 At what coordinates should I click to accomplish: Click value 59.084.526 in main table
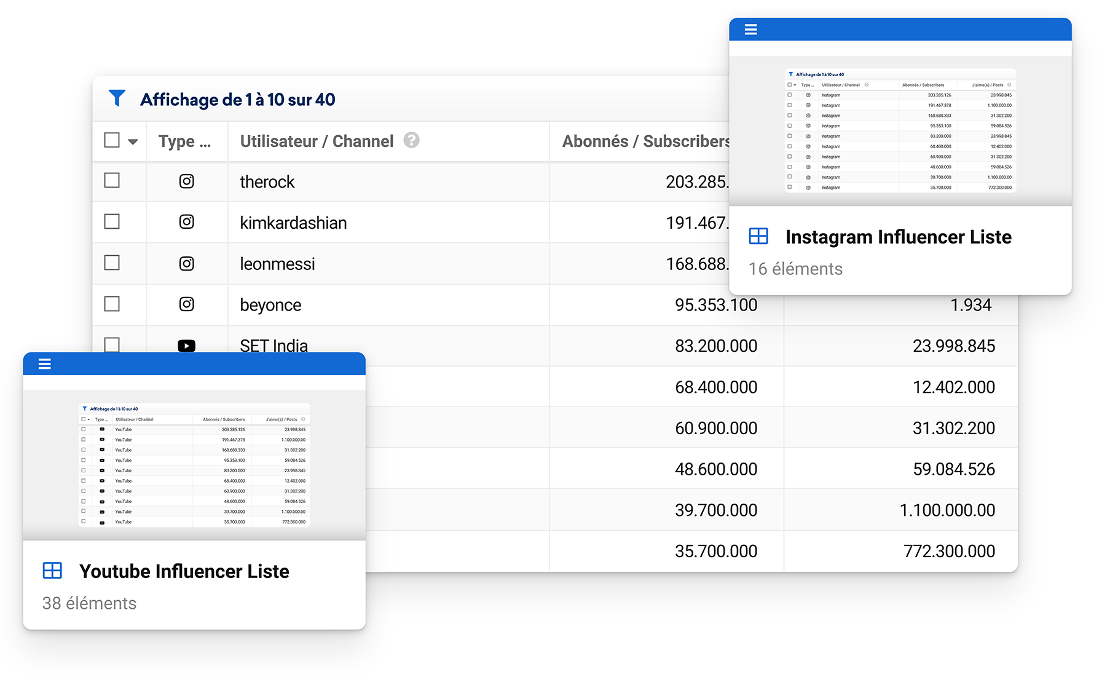click(954, 469)
